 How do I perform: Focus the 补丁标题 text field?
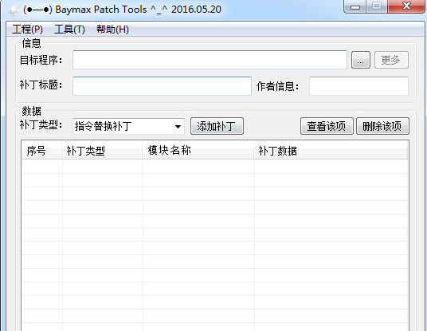[162, 86]
